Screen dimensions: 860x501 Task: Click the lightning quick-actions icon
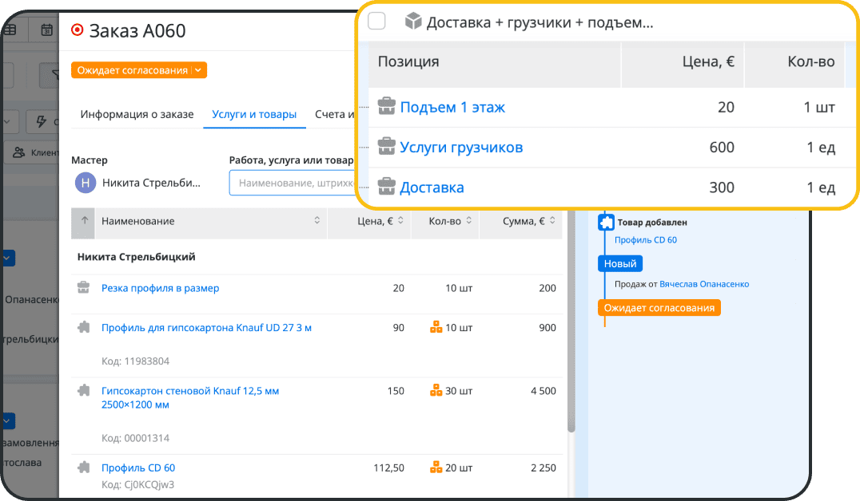point(42,121)
